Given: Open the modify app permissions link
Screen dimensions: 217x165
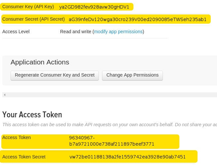Looking at the screenshot, I should (118, 32).
